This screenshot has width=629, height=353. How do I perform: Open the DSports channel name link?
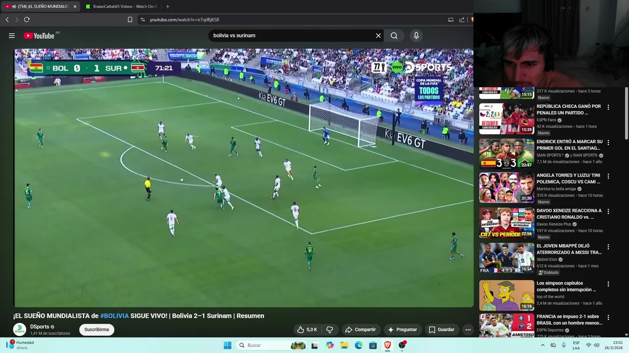point(40,327)
